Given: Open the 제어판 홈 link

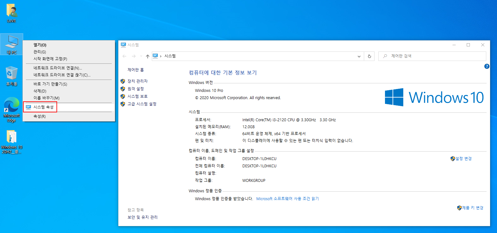Looking at the screenshot, I should pyautogui.click(x=136, y=70).
